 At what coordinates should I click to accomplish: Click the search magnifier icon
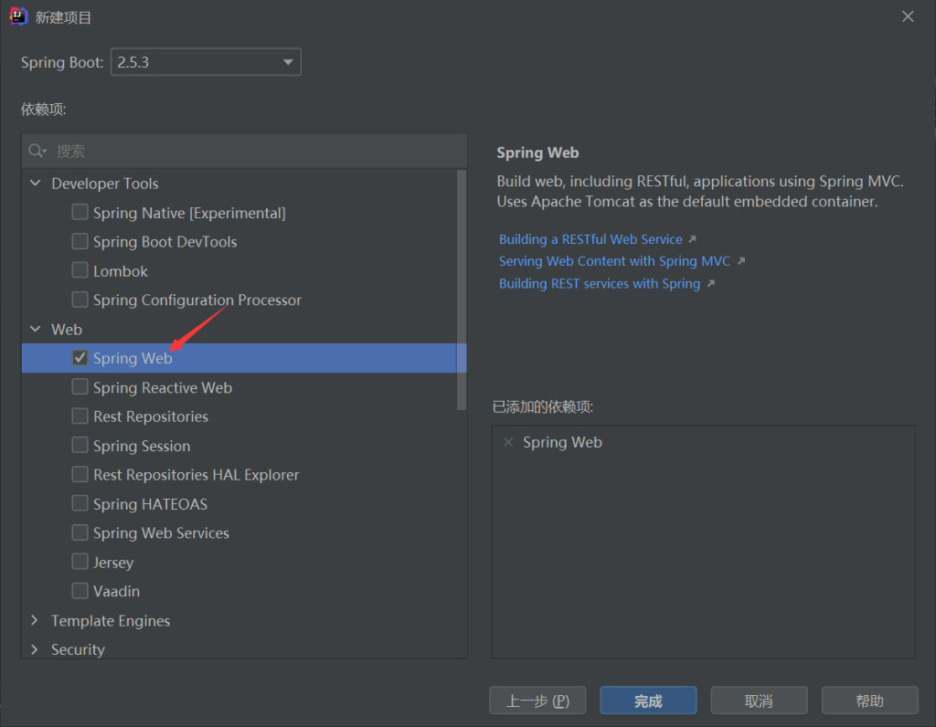(37, 151)
